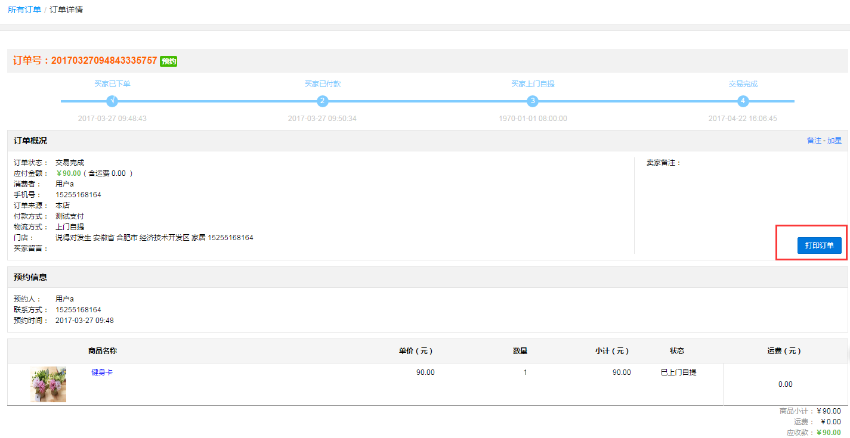Click the 预约信息 section header
Image resolution: width=850 pixels, height=438 pixels.
[x=30, y=277]
